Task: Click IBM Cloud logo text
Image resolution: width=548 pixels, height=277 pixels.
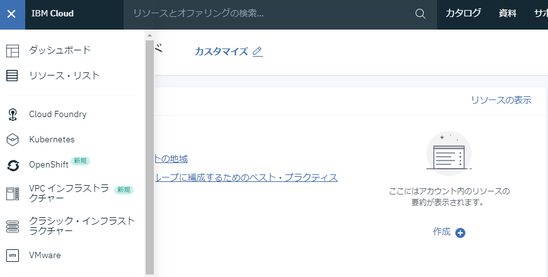Action: [52, 14]
